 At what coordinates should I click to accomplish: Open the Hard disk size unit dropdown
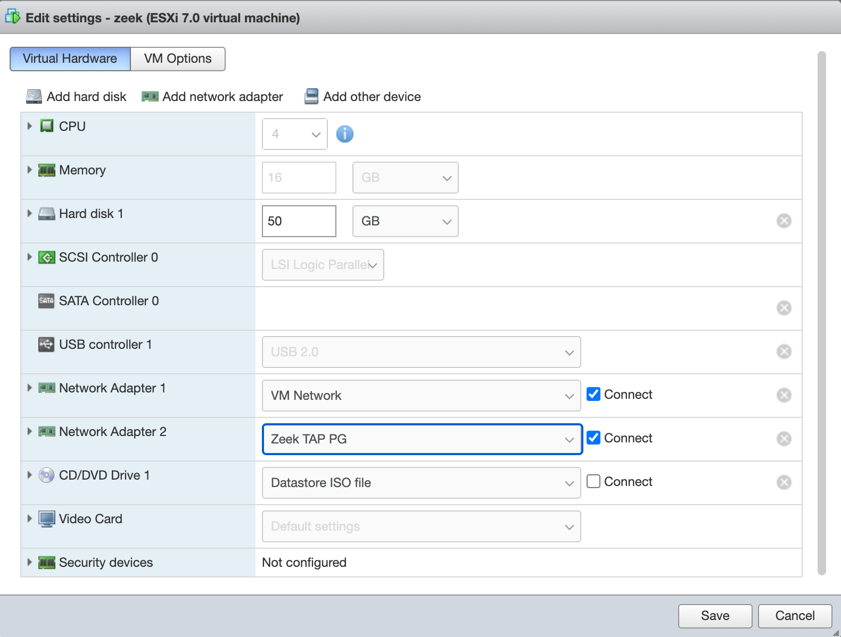406,221
